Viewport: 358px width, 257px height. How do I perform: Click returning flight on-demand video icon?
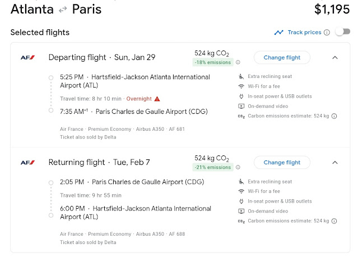241,211
